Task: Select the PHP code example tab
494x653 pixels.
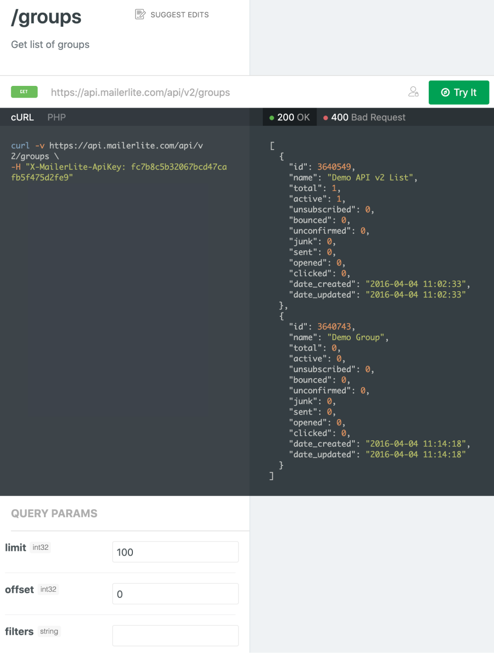Action: pos(56,117)
